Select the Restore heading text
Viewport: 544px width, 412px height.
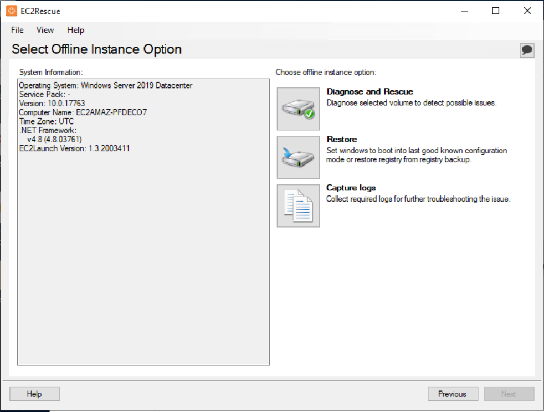coord(342,140)
